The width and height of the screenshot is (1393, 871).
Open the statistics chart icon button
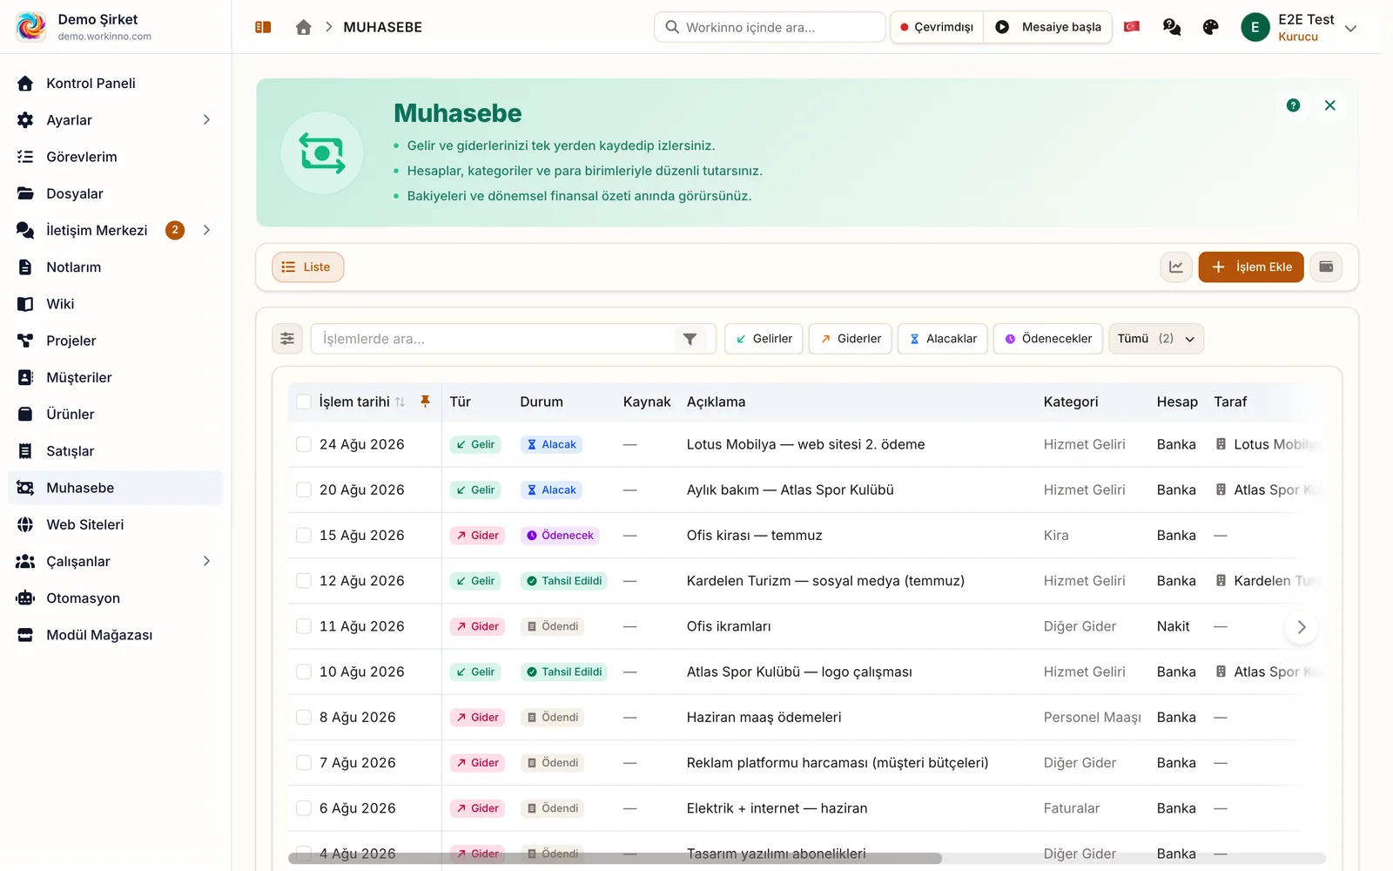1176,267
